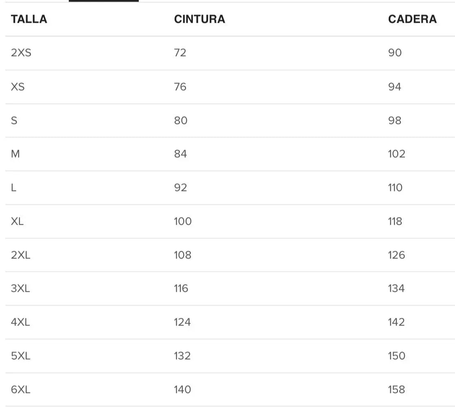Viewport: 455px width, 408px height.
Task: Select the 2XS size row label
Action: click(x=21, y=53)
